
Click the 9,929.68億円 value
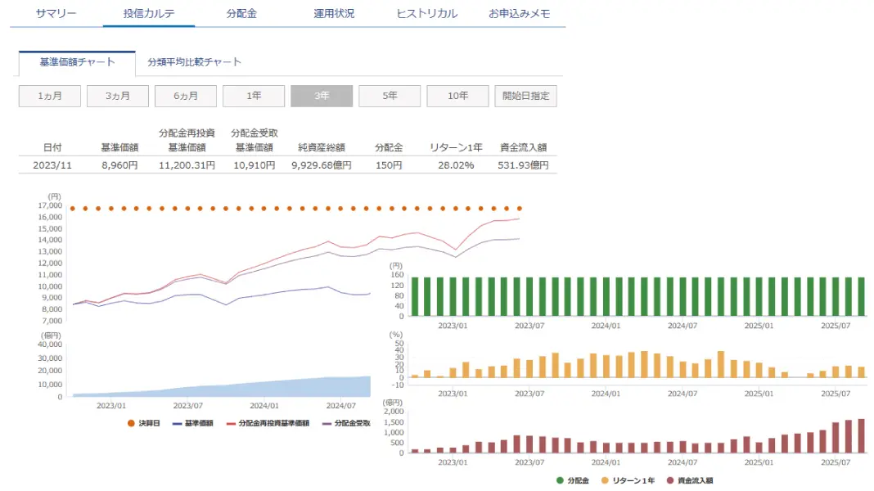(x=322, y=165)
